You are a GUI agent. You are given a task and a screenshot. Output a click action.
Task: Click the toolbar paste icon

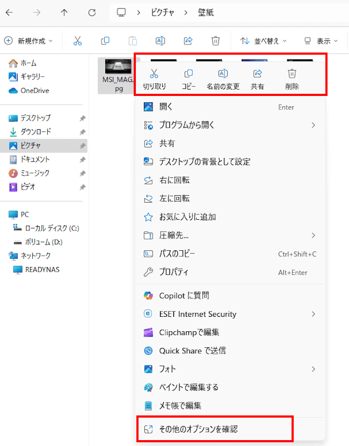(133, 41)
